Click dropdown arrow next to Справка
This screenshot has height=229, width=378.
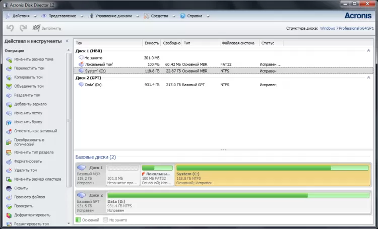tap(208, 16)
